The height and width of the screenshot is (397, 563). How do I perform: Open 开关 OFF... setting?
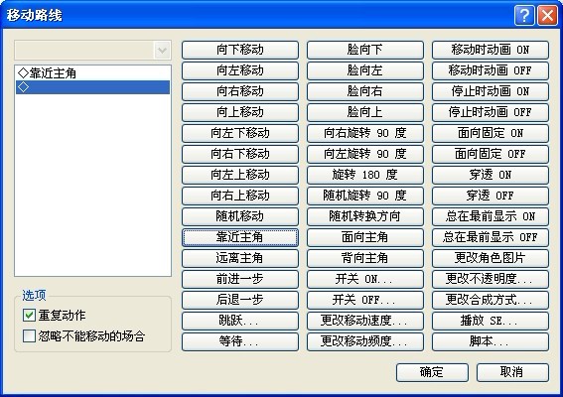[x=365, y=300]
